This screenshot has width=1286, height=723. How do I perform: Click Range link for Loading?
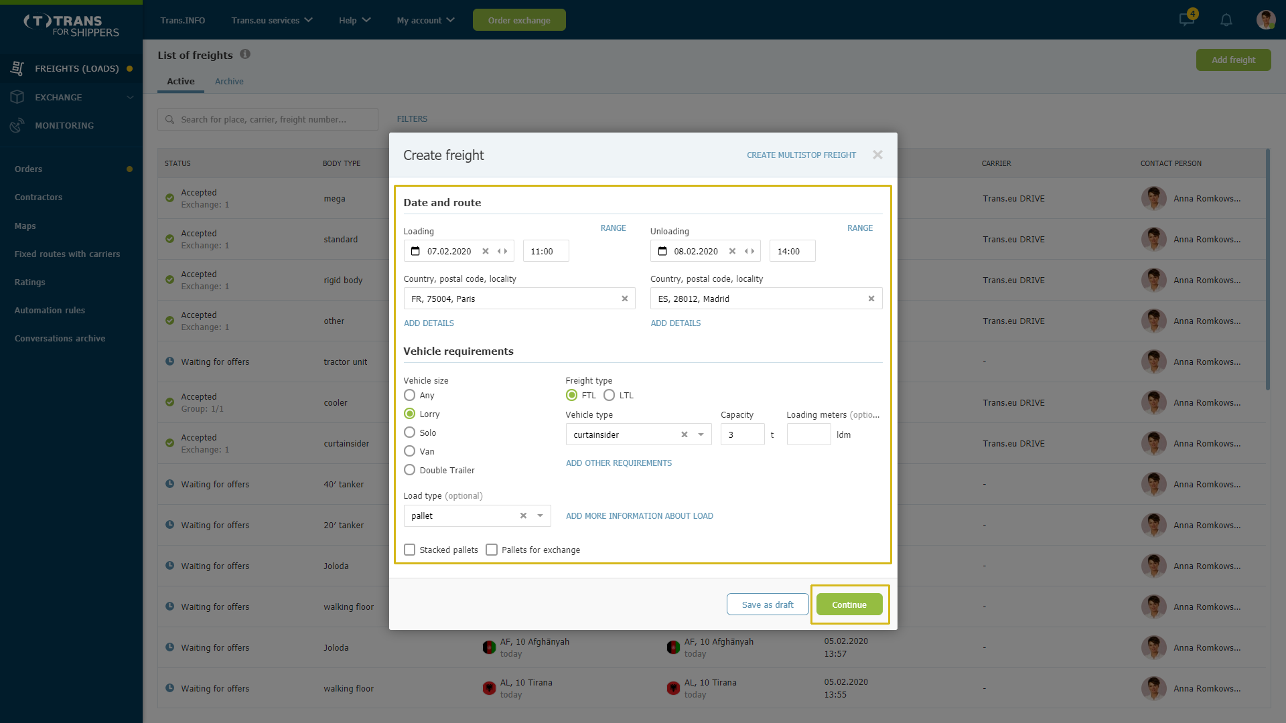(x=613, y=228)
